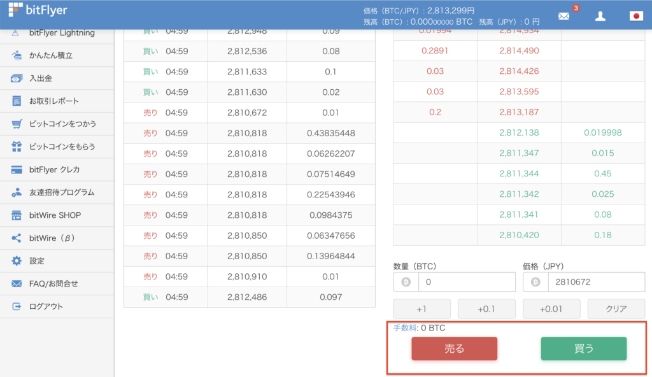Open FAQ/お問合せ from the sidebar
652x377 pixels.
(17, 283)
